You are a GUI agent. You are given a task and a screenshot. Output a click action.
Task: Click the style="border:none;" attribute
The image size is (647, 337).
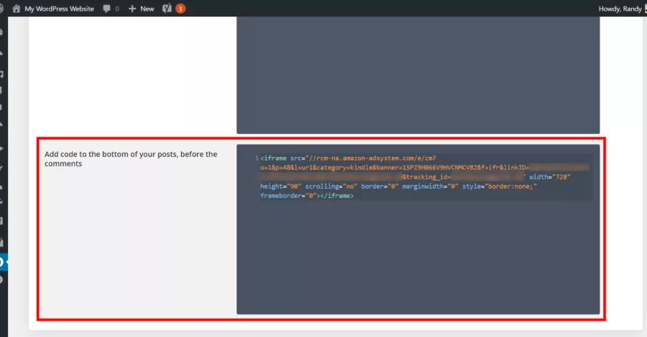pos(500,186)
